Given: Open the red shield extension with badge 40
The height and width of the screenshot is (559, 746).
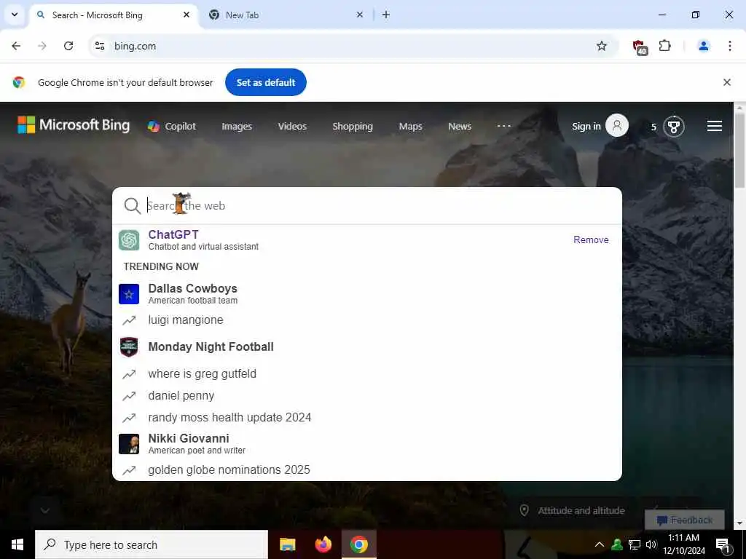Looking at the screenshot, I should pos(640,47).
